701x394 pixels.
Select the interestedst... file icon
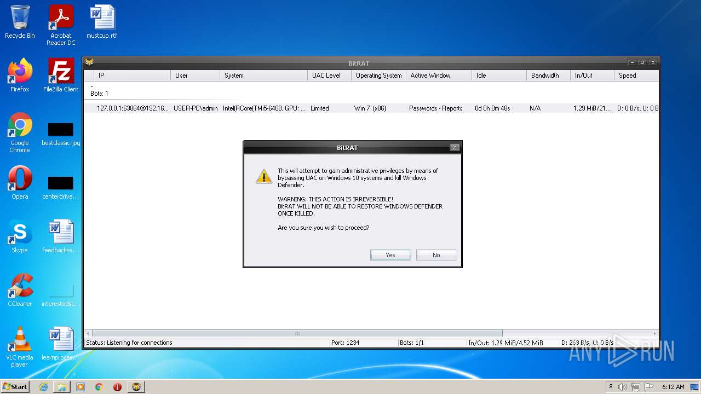[61, 296]
